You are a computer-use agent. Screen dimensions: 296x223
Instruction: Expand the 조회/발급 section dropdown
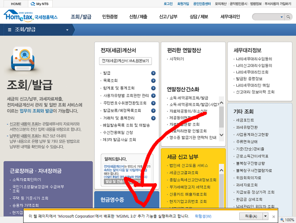67,30
